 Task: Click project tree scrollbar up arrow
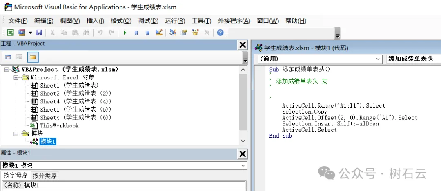point(243,70)
